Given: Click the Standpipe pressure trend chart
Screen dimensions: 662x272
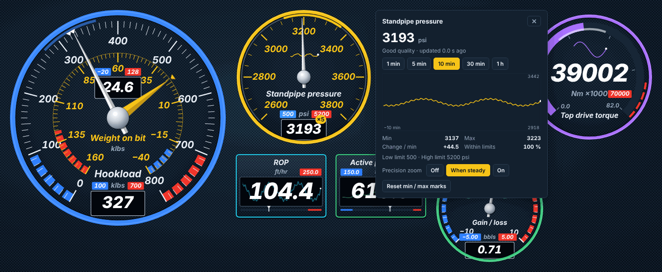Looking at the screenshot, I should 462,102.
